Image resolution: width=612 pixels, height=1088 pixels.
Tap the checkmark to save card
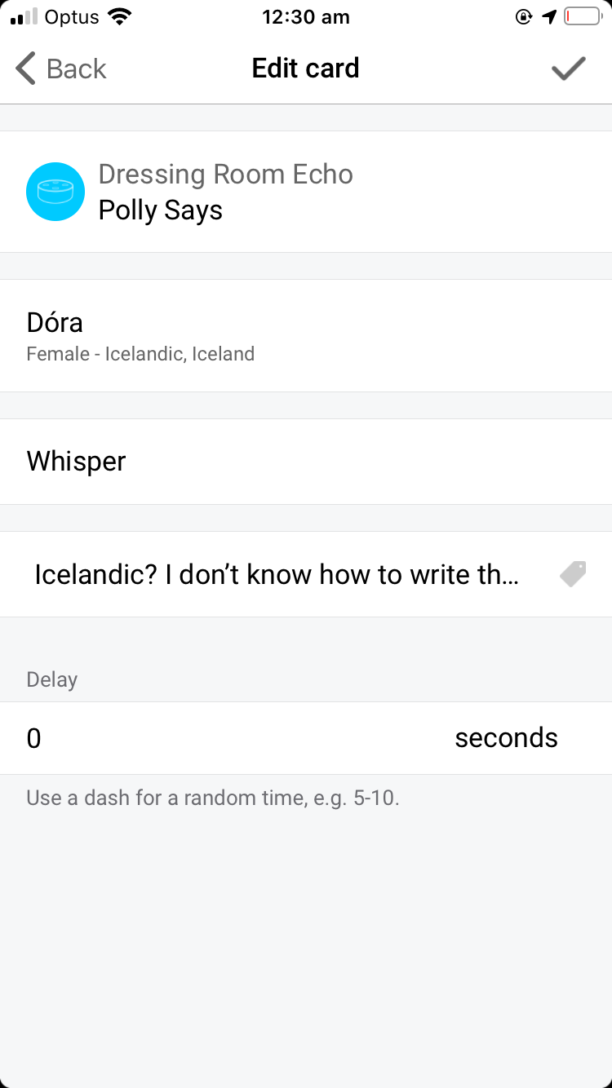pos(569,69)
